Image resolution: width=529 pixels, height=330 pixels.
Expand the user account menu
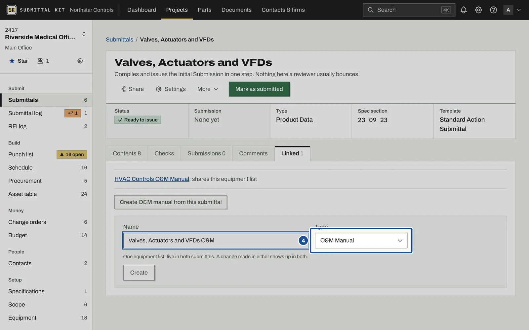(512, 10)
